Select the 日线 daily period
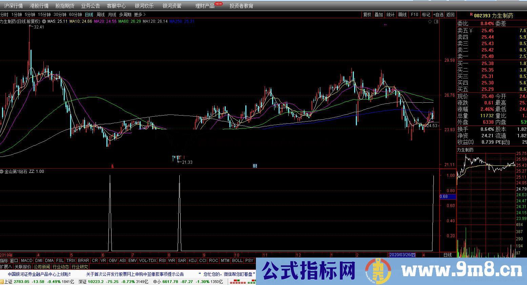This screenshot has width=527, height=285. [89, 15]
